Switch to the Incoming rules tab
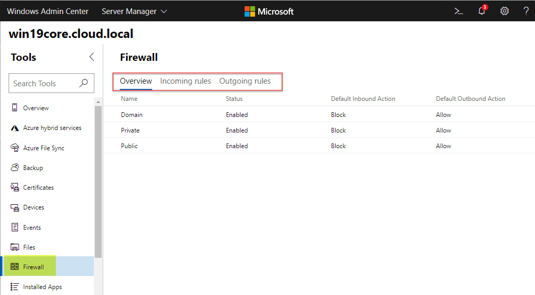 click(185, 81)
